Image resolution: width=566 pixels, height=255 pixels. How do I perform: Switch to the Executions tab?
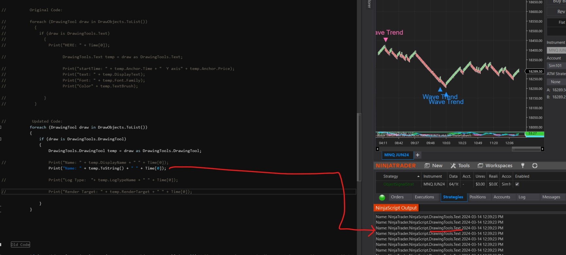point(424,197)
